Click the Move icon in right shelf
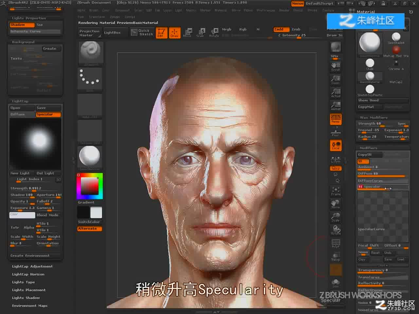The image size is (419, 314). click(336, 204)
